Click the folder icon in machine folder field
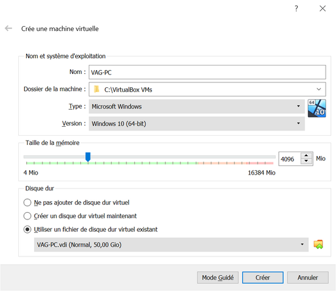Image resolution: width=336 pixels, height=291 pixels. (x=97, y=89)
